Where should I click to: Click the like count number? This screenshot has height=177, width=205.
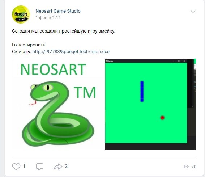pos(24,167)
